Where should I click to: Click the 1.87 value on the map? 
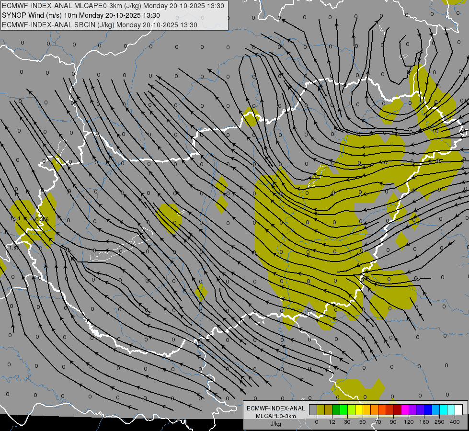coord(14,248)
